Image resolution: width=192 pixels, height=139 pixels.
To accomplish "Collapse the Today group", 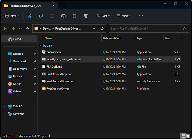I will click(40, 45).
